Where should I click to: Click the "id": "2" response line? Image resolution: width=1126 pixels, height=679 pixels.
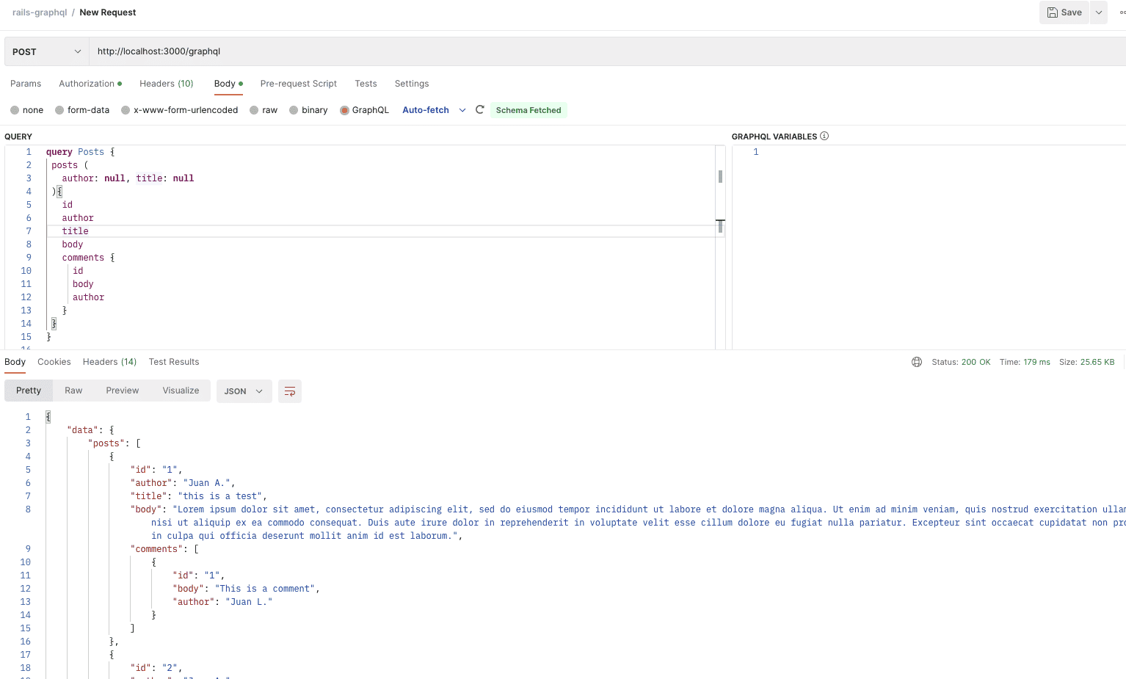point(156,668)
